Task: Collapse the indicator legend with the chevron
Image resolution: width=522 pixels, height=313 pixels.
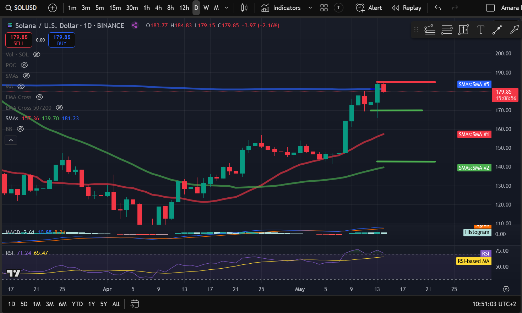Action: tap(11, 140)
